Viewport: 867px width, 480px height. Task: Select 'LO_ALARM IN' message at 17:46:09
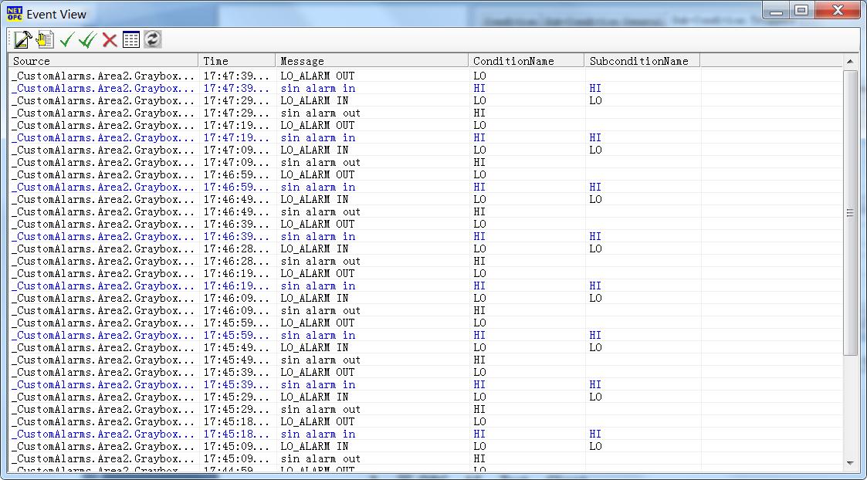point(314,298)
